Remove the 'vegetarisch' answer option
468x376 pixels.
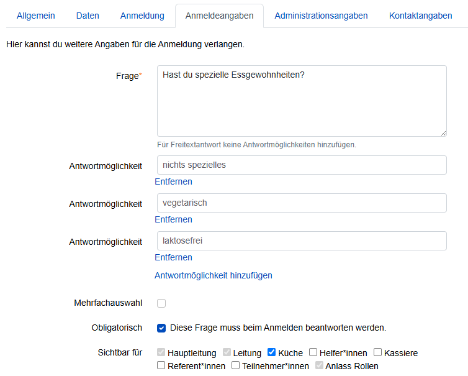(x=173, y=219)
